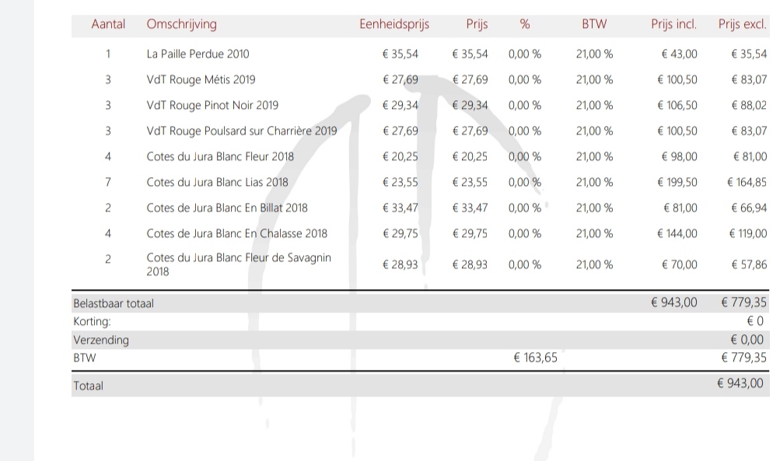Click the Omschrijving column header
The width and height of the screenshot is (780, 461).
pos(181,24)
